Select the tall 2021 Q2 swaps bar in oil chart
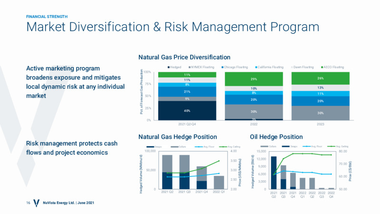Viewport: 380px width, 214px height. click(274, 173)
